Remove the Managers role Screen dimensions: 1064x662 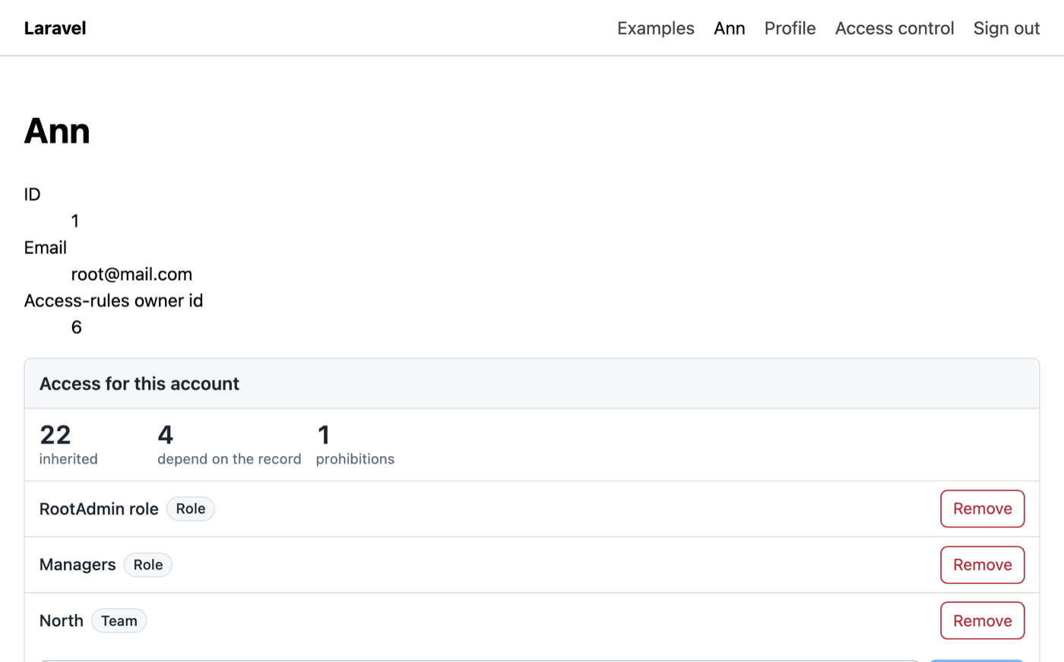pos(983,565)
